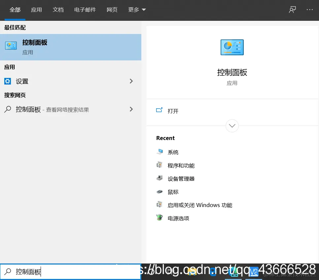
Task: Launch 设备管理器 from Recent items
Action: (159, 179)
